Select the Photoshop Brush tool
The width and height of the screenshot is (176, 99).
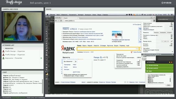46,41
